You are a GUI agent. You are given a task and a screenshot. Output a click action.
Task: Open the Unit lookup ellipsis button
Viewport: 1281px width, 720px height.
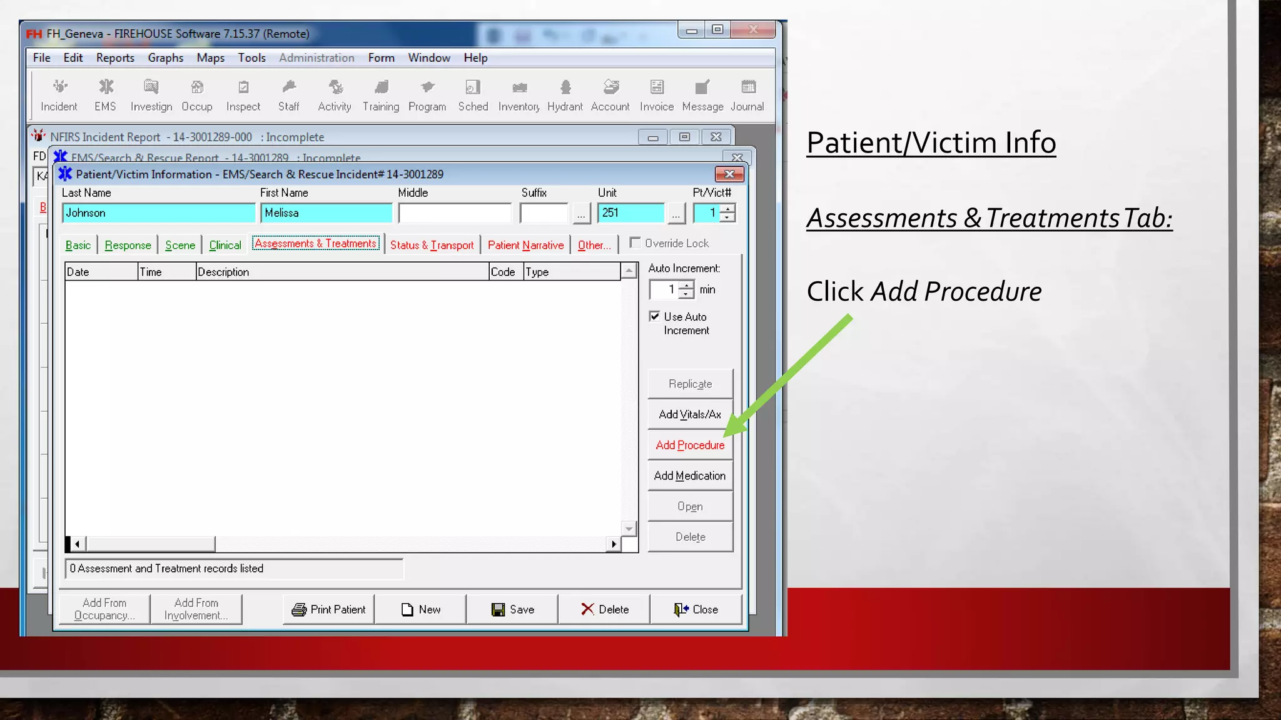(676, 213)
